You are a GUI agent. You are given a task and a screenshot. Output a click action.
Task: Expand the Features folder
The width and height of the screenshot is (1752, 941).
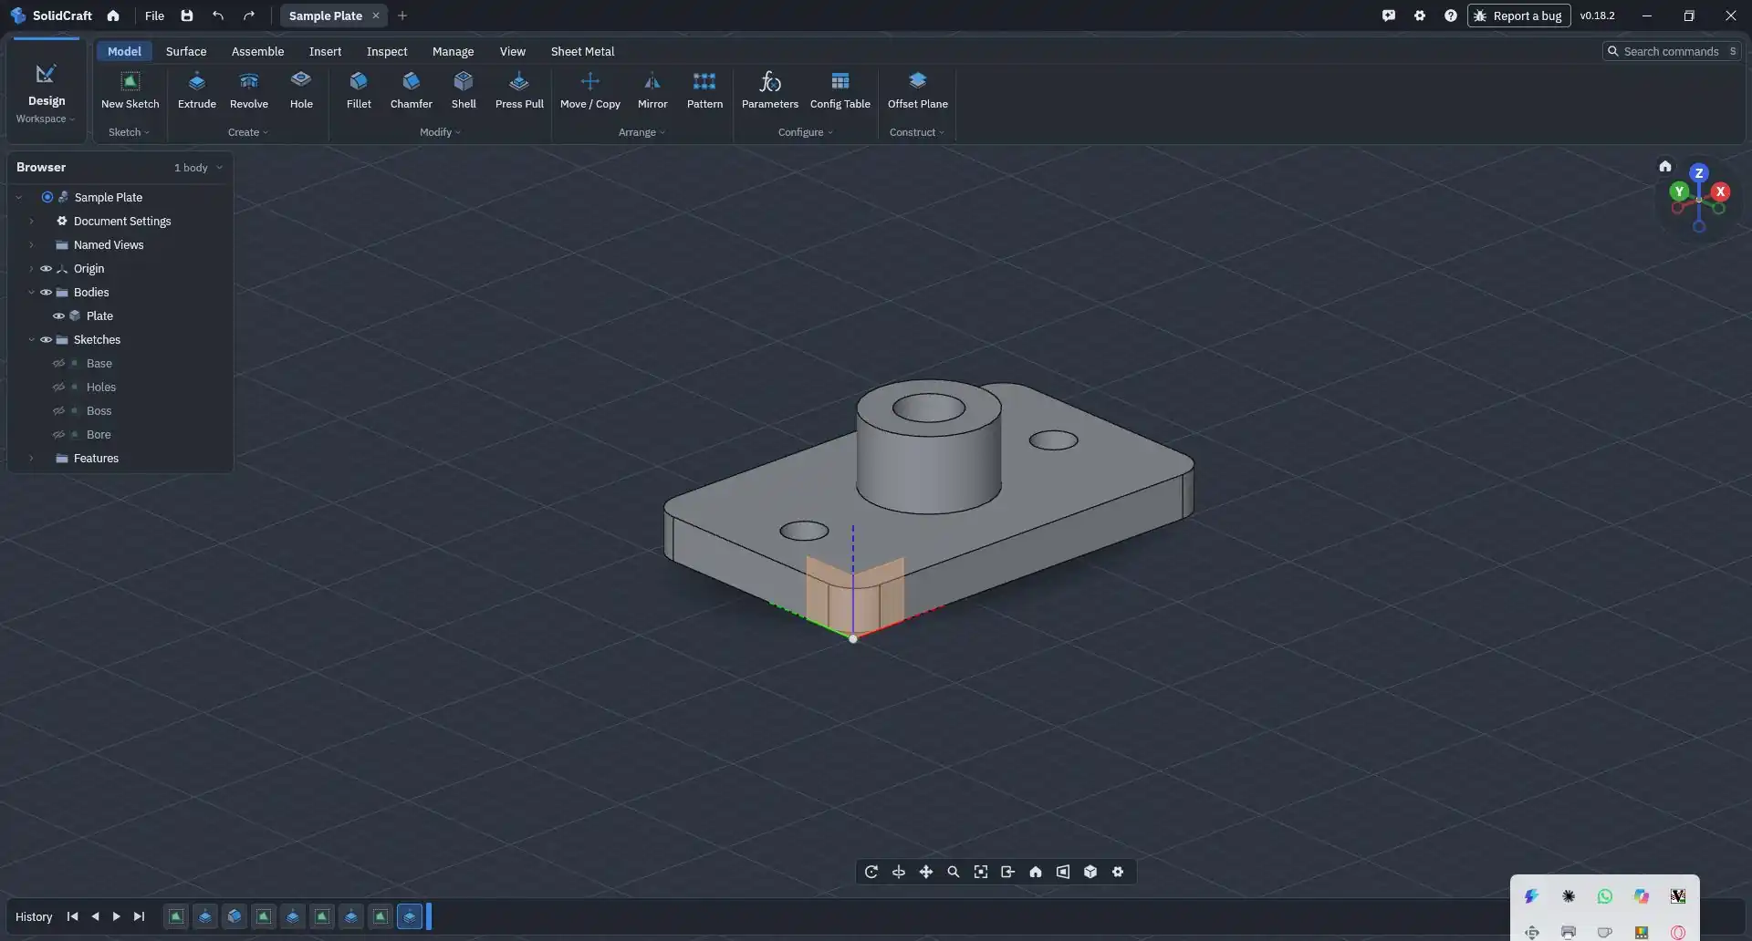[31, 459]
